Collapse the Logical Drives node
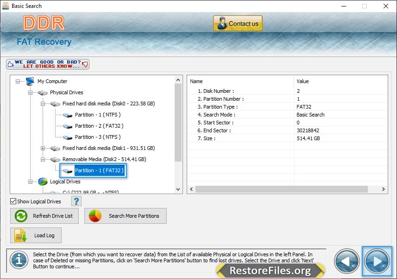Screen dimensions: 397x279 [x=31, y=182]
